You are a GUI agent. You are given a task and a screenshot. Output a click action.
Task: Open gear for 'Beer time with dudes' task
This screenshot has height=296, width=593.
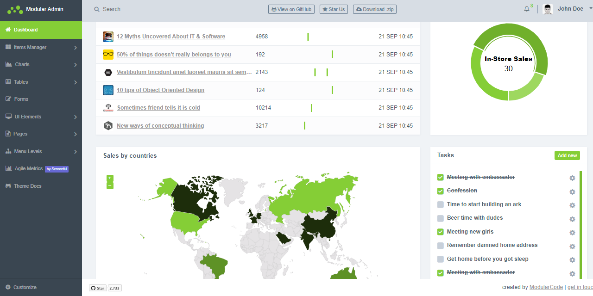pos(572,219)
